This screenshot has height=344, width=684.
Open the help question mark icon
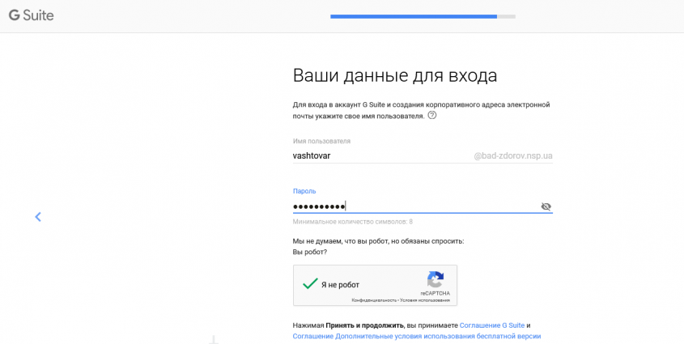432,115
